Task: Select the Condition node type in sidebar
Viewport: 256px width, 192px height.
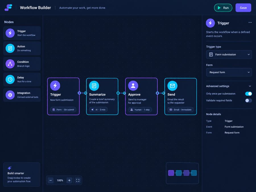Action: (x=22, y=64)
